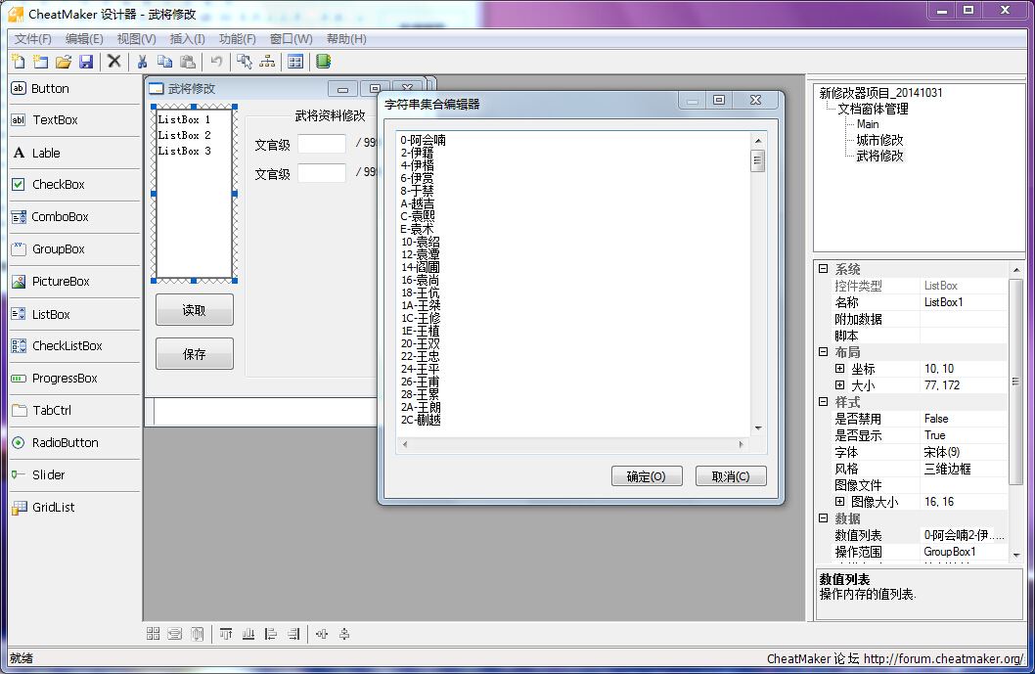Click the black X Delete toolbar icon

pyautogui.click(x=114, y=62)
